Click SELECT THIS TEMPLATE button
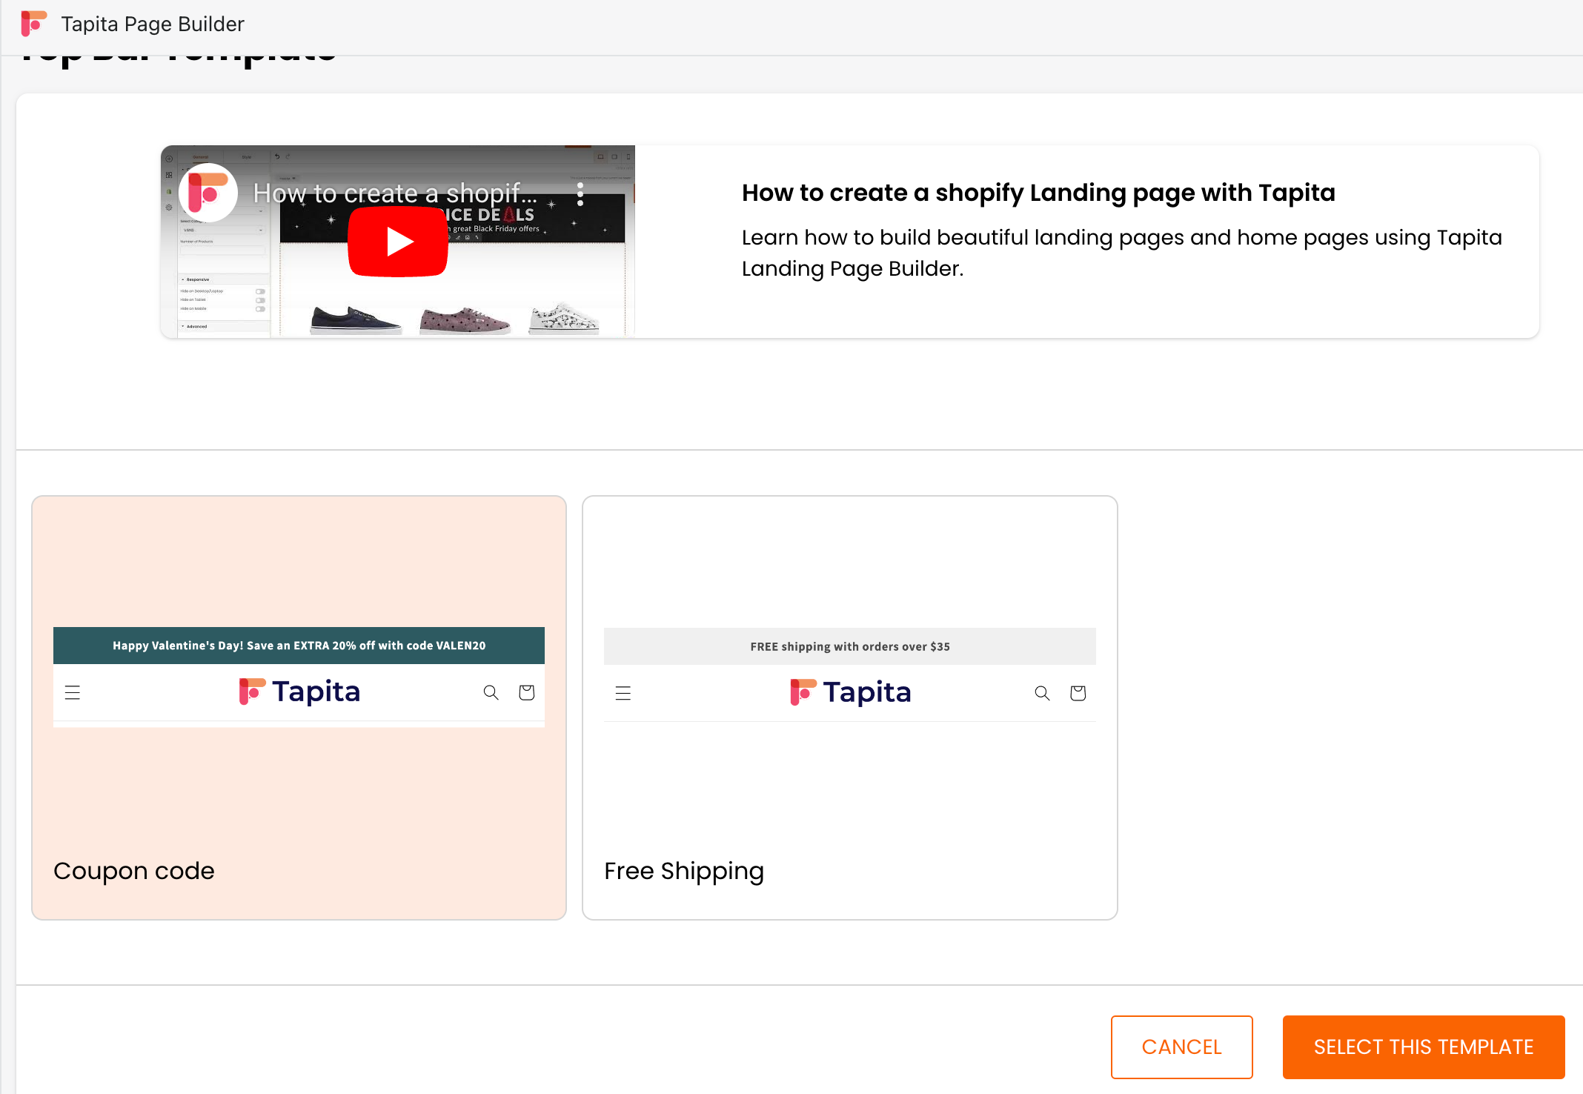1583x1094 pixels. click(x=1423, y=1047)
